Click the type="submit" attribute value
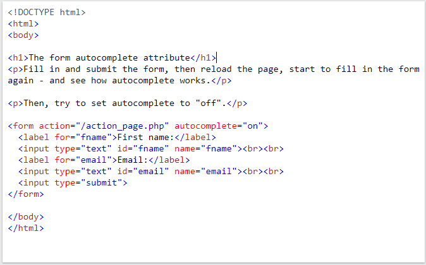 coord(102,182)
